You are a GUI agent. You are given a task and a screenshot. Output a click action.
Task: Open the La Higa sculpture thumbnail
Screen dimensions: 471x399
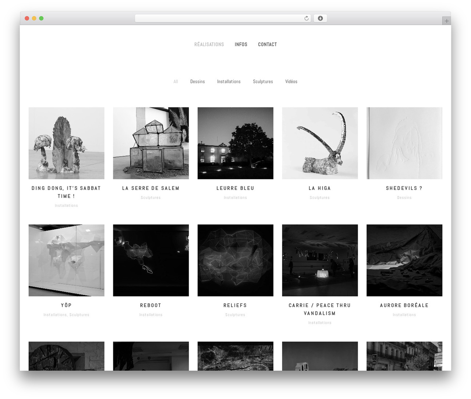tap(320, 143)
